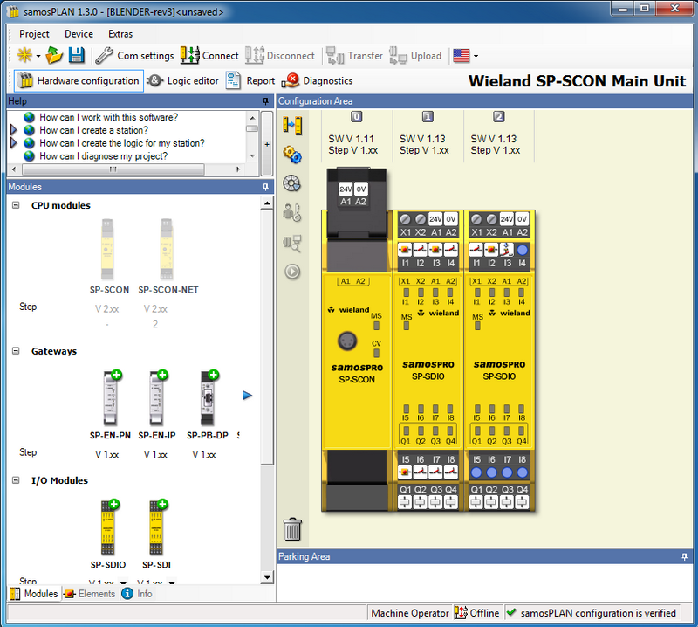Collapse the I/O Modules group
698x627 pixels.
coord(16,480)
